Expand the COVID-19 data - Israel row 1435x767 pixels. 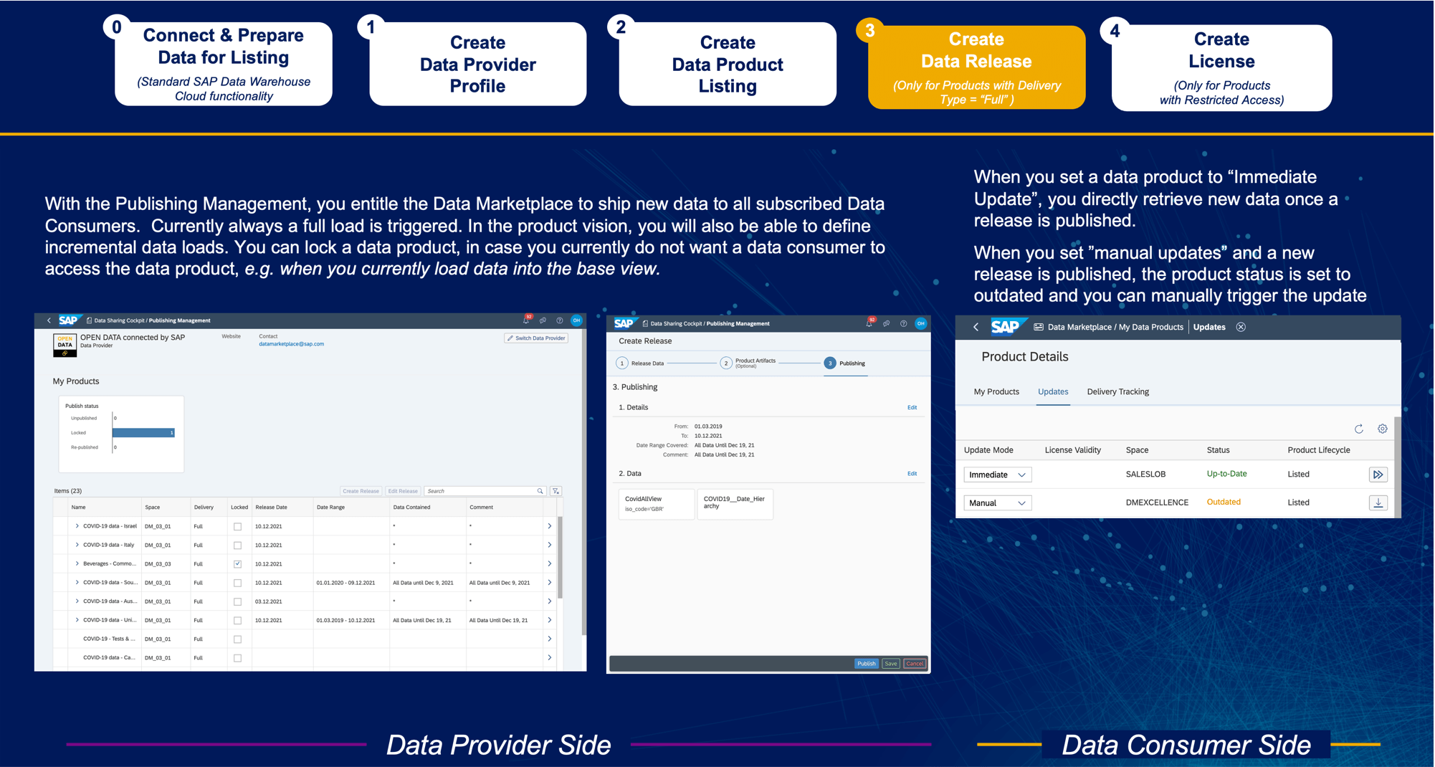[77, 526]
